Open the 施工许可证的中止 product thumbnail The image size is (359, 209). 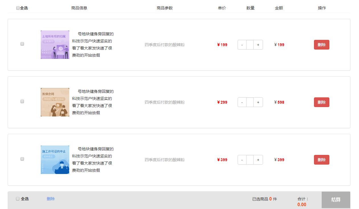coord(55,160)
